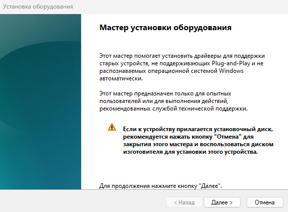Click the word "автоматически" ending the first paragraph
The width and height of the screenshot is (288, 212).
click(121, 78)
